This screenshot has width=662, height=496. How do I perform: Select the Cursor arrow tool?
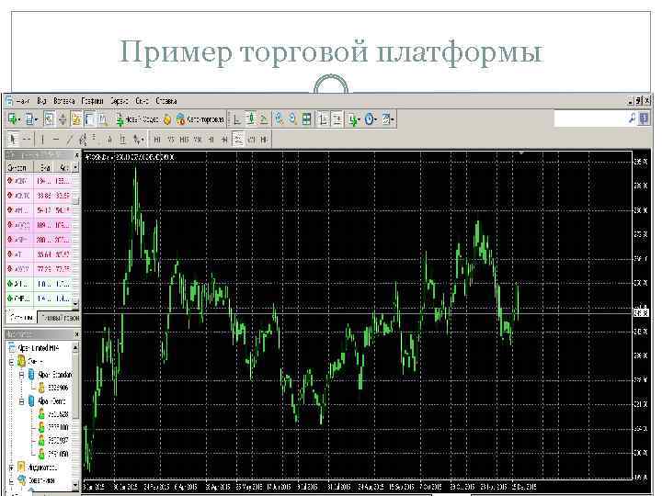tap(13, 140)
